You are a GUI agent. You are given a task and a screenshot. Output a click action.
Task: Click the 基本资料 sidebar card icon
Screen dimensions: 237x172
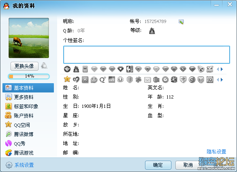point(9,88)
